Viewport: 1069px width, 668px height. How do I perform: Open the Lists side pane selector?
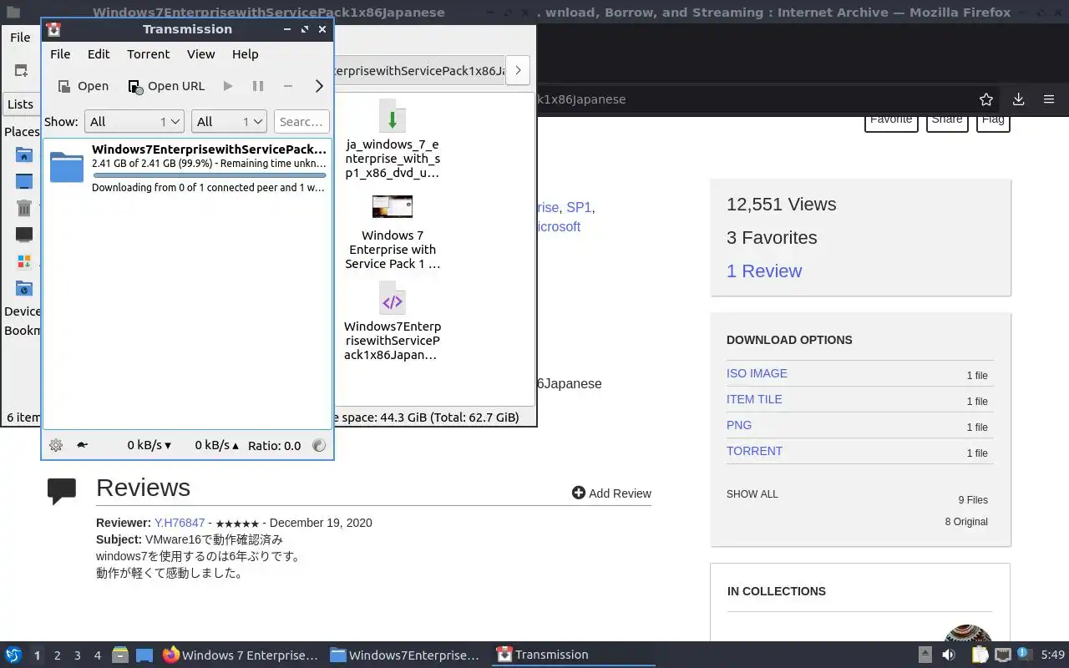coord(20,104)
